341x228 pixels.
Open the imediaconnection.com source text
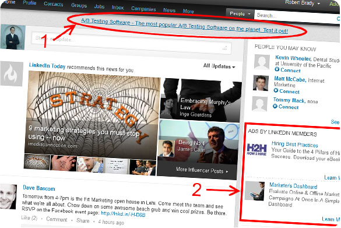52,145
